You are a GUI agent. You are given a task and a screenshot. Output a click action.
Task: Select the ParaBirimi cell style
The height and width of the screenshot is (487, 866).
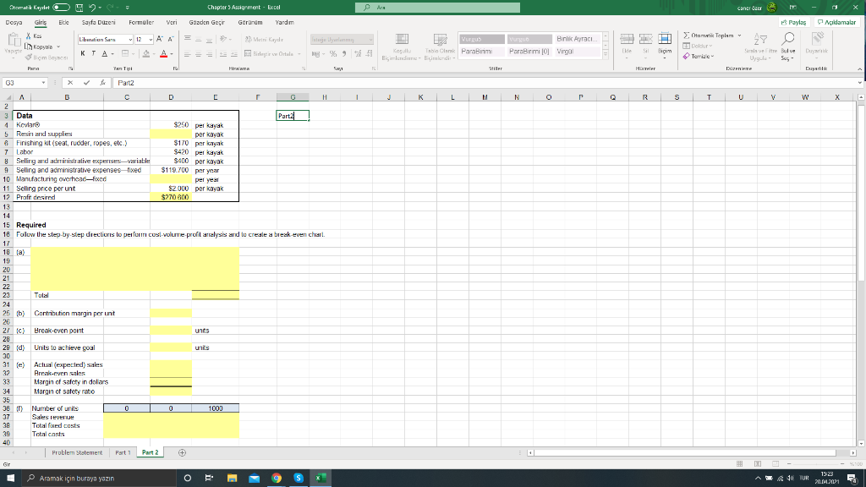click(x=481, y=52)
